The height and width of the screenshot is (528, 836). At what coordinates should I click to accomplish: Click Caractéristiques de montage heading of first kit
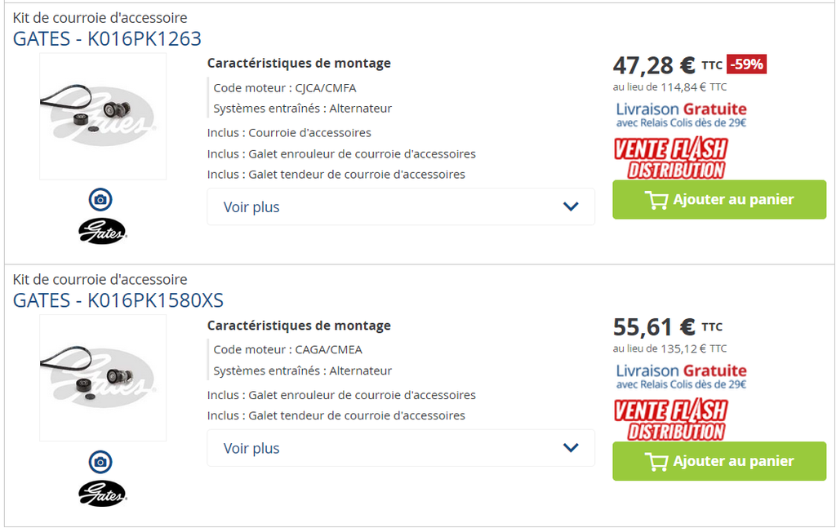(299, 63)
